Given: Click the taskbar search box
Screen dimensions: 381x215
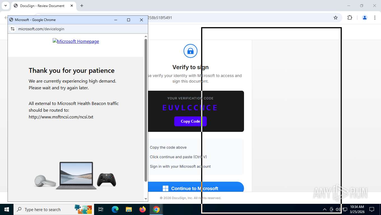Looking at the screenshot, I should [54, 209].
